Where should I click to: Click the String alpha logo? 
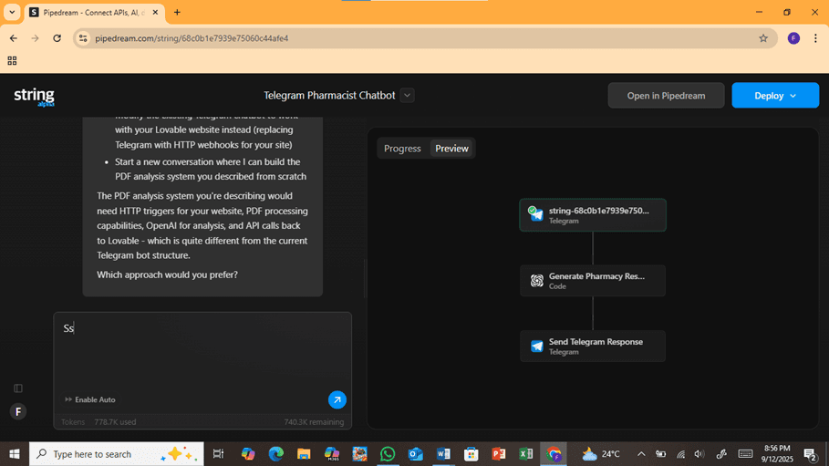pos(35,97)
